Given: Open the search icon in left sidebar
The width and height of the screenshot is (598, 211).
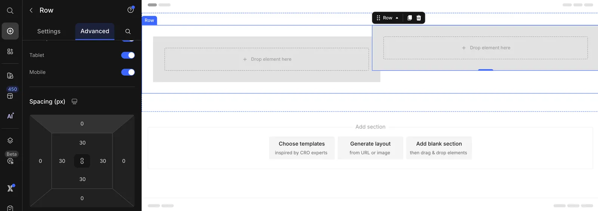Looking at the screenshot, I should 10,11.
